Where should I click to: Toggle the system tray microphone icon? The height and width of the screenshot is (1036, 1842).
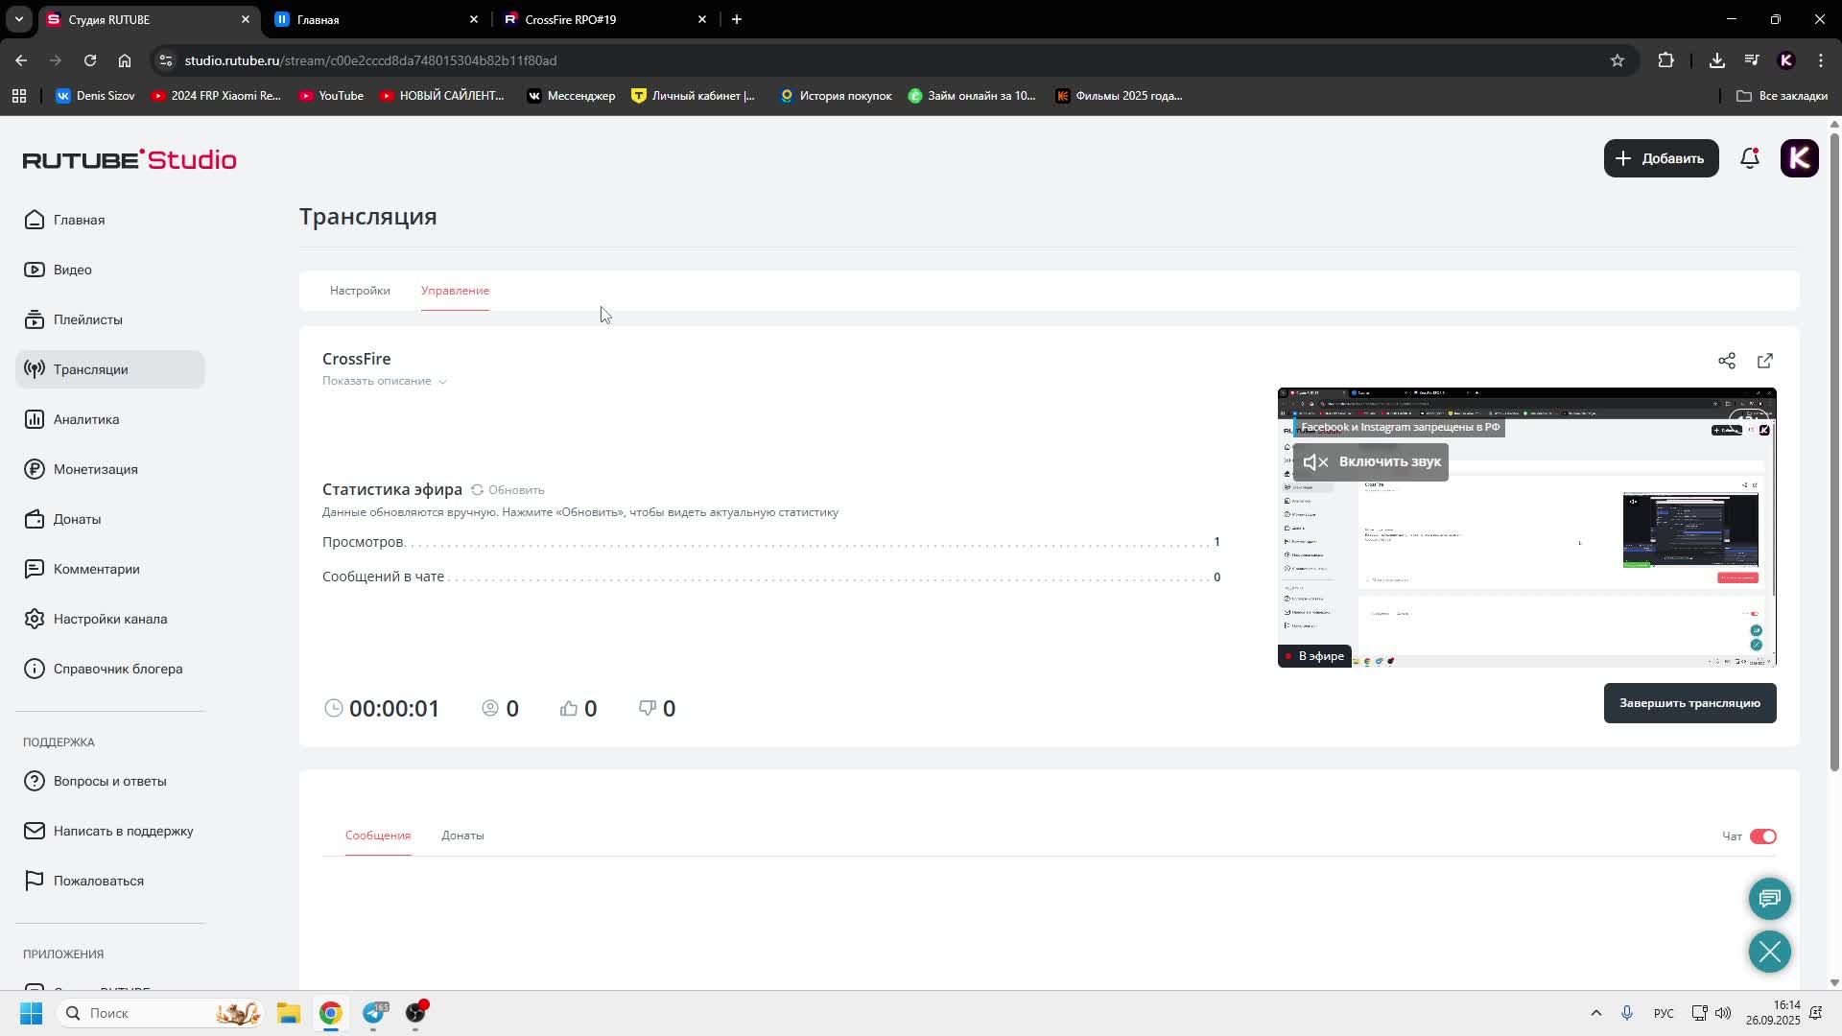coord(1627,1013)
